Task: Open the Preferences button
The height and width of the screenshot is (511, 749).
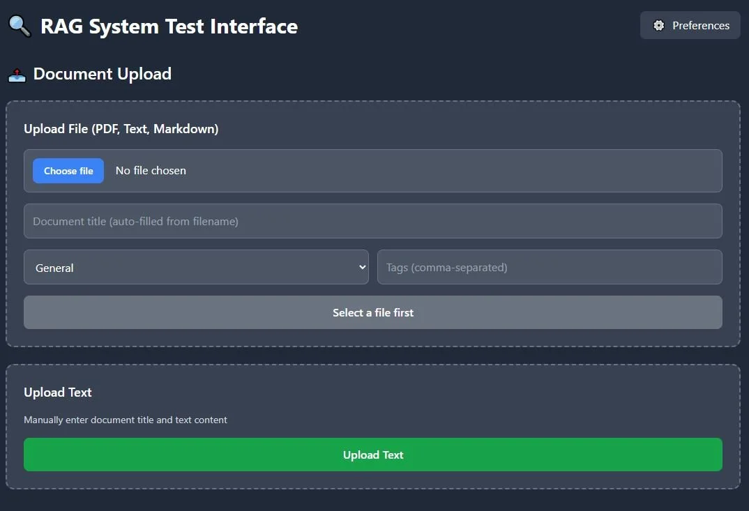Action: [x=690, y=26]
